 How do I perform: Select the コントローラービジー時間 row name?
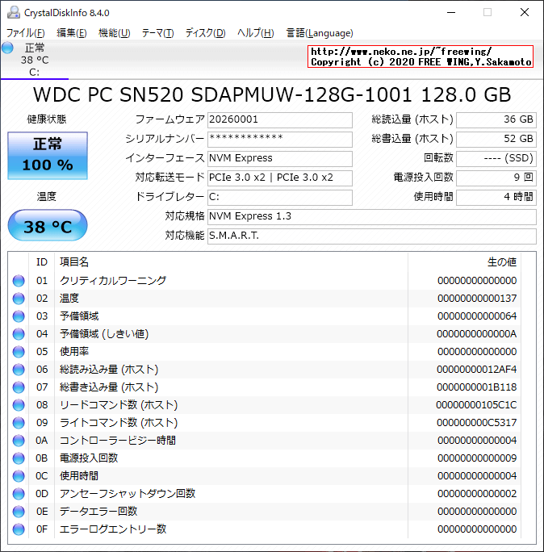click(x=118, y=441)
